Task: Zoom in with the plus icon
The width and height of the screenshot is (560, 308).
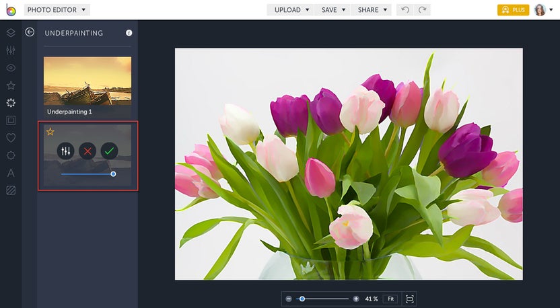Action: 356,299
